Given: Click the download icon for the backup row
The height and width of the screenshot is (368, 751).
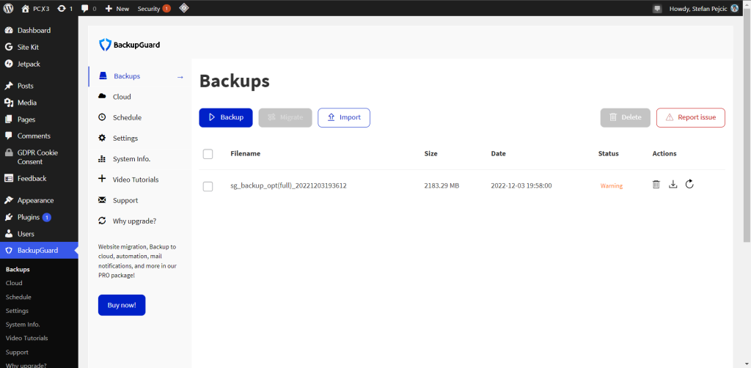Looking at the screenshot, I should click(673, 184).
